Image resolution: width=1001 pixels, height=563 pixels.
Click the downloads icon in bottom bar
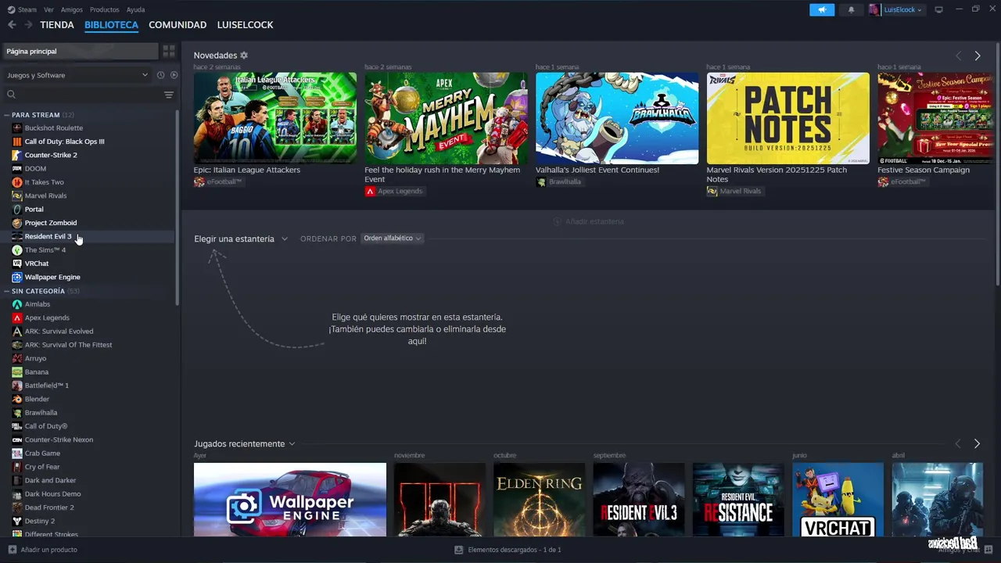click(459, 550)
